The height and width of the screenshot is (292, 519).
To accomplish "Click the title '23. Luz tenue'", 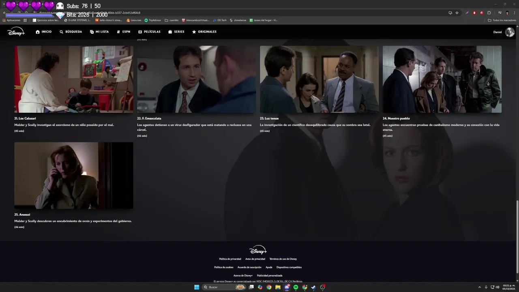I will 269,118.
